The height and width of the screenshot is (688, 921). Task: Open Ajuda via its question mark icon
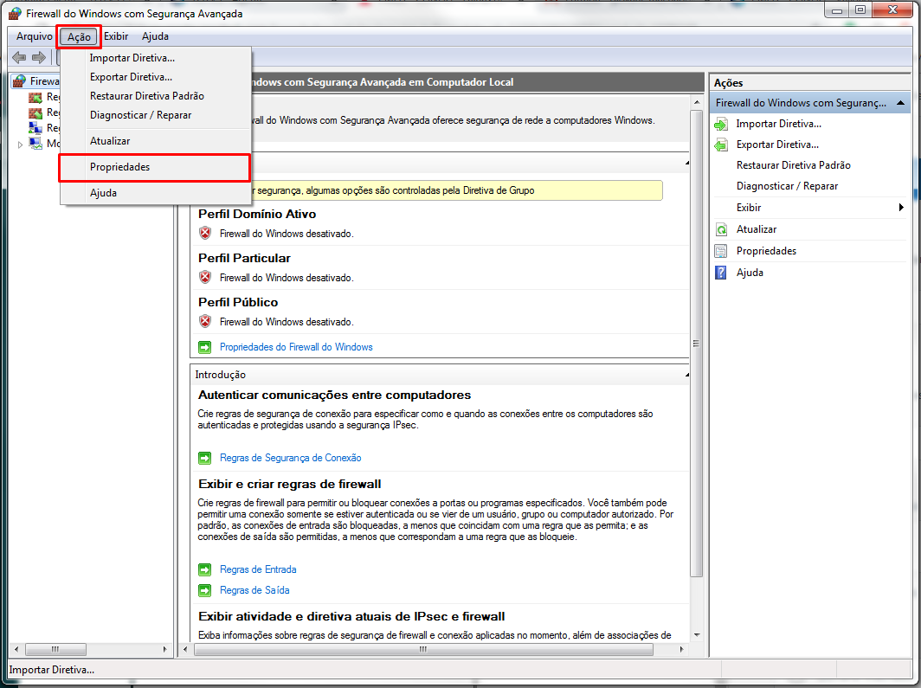(721, 272)
